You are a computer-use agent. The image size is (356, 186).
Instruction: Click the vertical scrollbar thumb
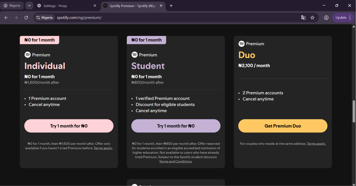pyautogui.click(x=354, y=111)
